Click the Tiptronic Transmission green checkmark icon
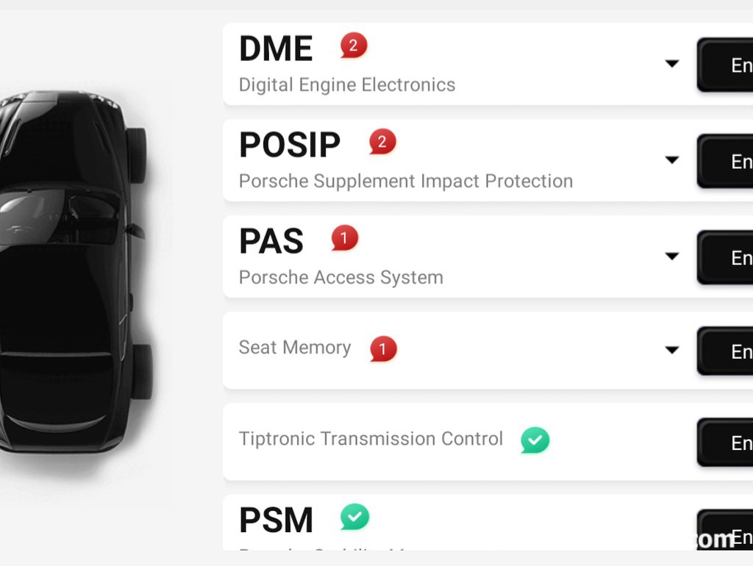Viewport: 753px width, 566px height. tap(535, 440)
